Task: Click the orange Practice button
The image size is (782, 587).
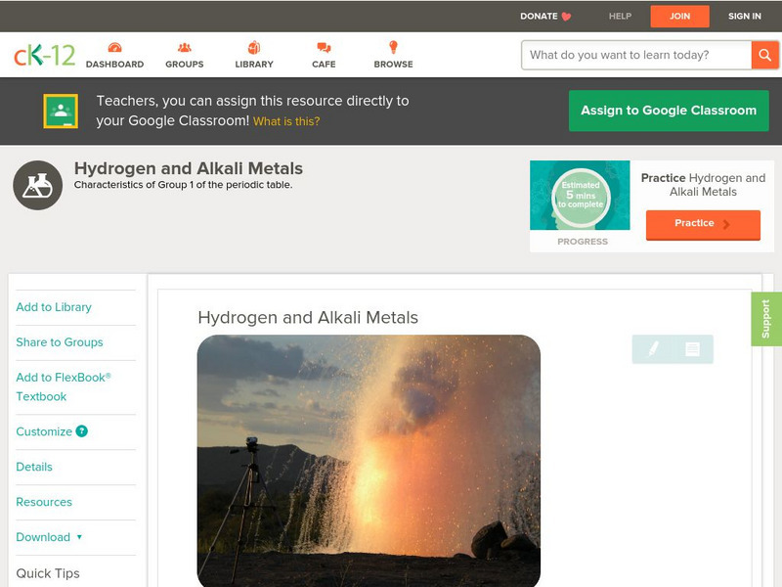Action: pyautogui.click(x=702, y=224)
